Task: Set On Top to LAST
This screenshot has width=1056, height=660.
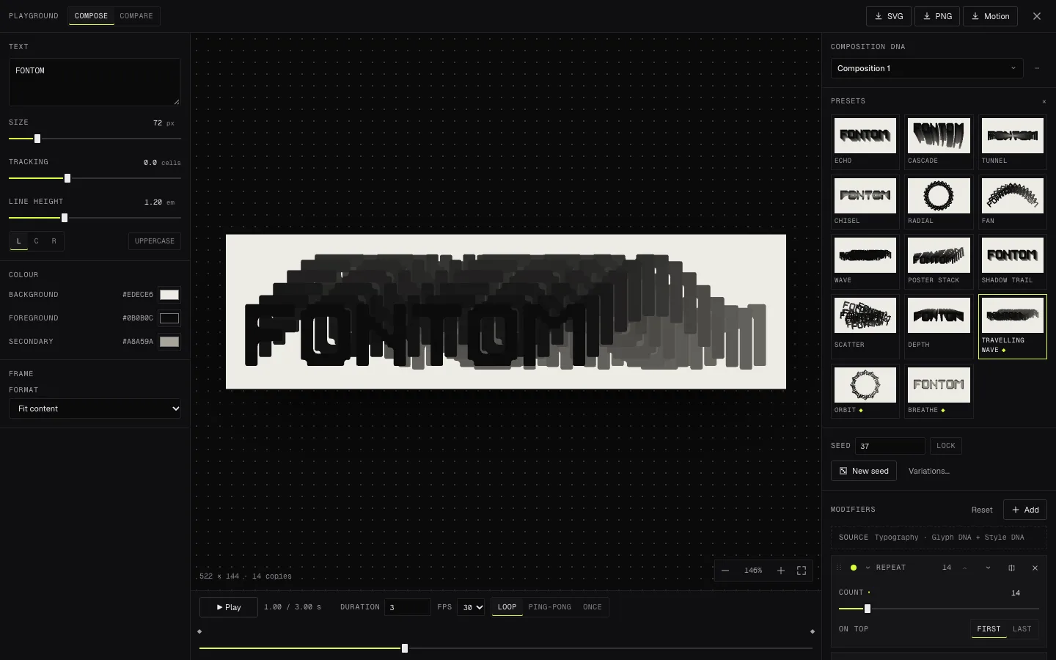Action: point(1022,629)
